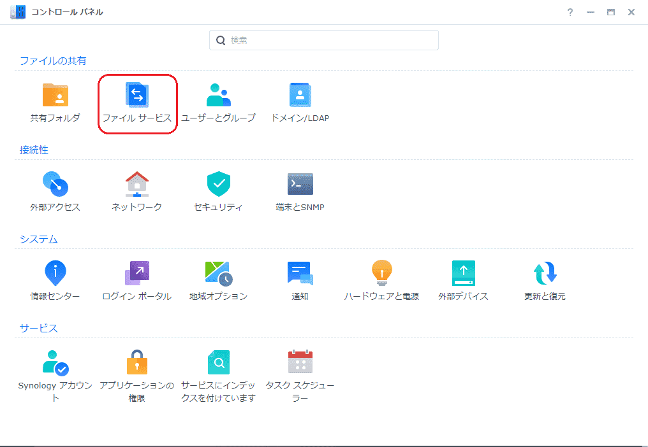
Task: Close the コントロール パネル window
Action: (631, 12)
